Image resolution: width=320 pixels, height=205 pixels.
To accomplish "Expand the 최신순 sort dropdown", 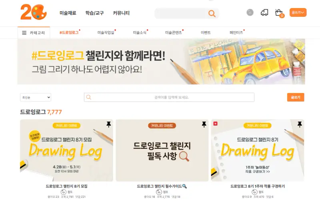I will click(x=36, y=97).
